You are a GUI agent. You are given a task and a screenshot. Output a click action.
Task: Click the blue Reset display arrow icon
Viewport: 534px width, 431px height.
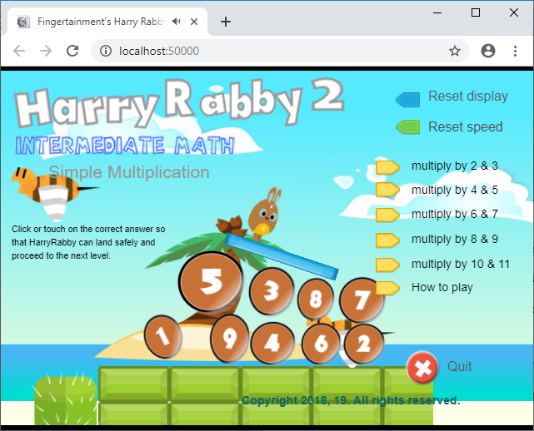408,100
